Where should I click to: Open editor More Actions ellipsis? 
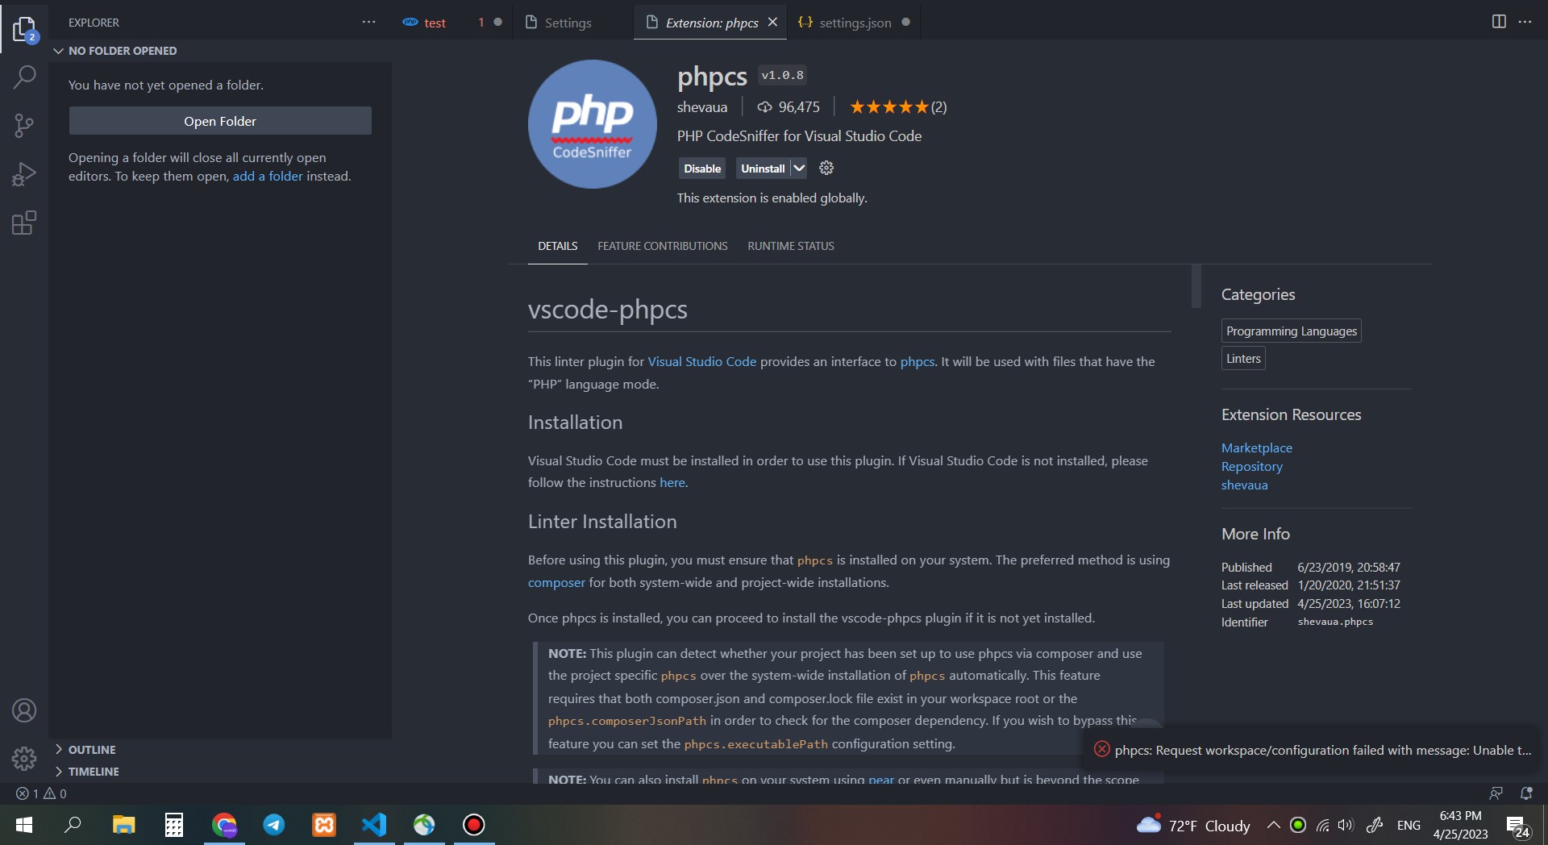[x=1525, y=22]
